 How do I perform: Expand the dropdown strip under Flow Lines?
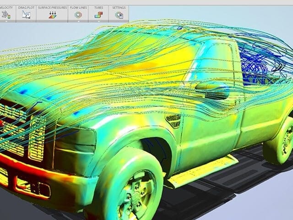tap(78, 21)
